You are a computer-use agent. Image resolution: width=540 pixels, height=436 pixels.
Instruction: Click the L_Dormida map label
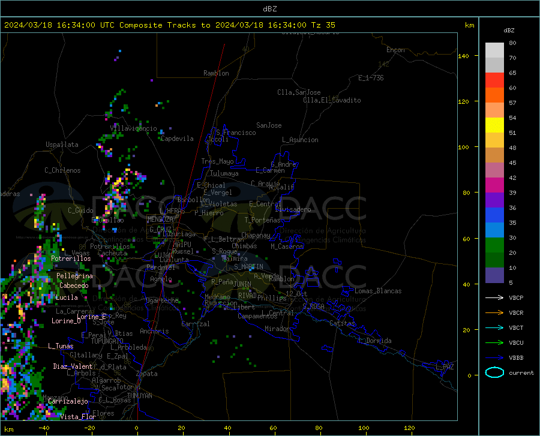click(375, 341)
